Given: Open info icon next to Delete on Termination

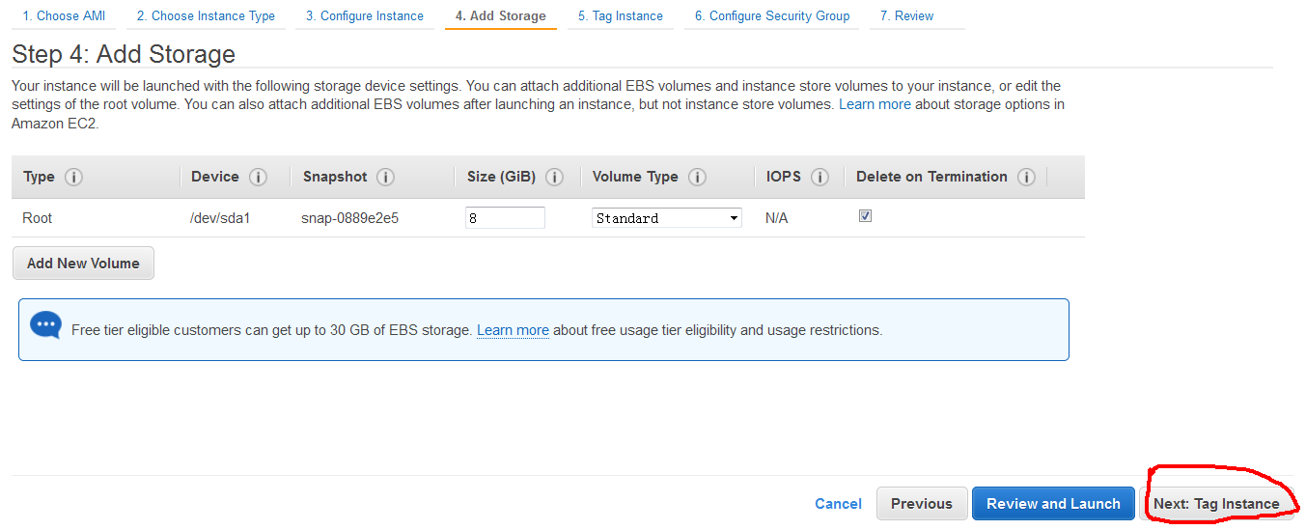Looking at the screenshot, I should click(x=1026, y=178).
